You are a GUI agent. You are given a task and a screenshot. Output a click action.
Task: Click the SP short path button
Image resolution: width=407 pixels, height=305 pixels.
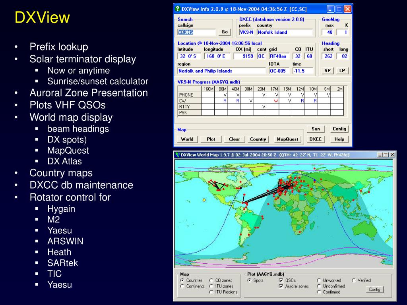tap(328, 71)
